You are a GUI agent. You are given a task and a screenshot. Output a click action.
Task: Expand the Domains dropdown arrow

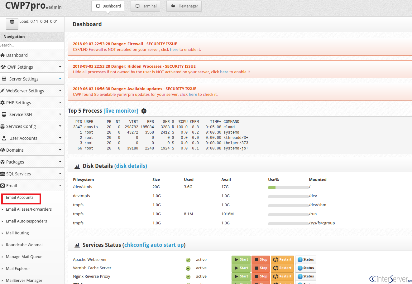click(60, 150)
